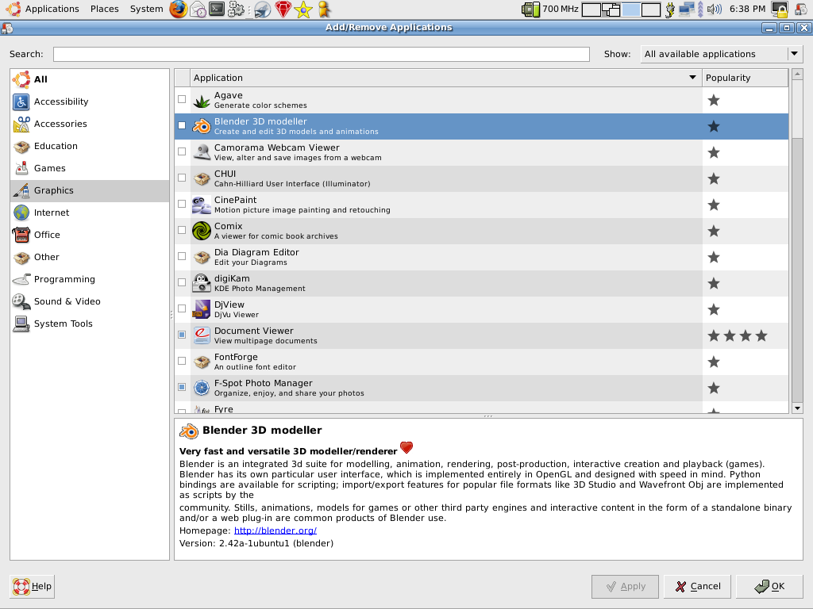Click the Document Viewer icon

pyautogui.click(x=201, y=335)
